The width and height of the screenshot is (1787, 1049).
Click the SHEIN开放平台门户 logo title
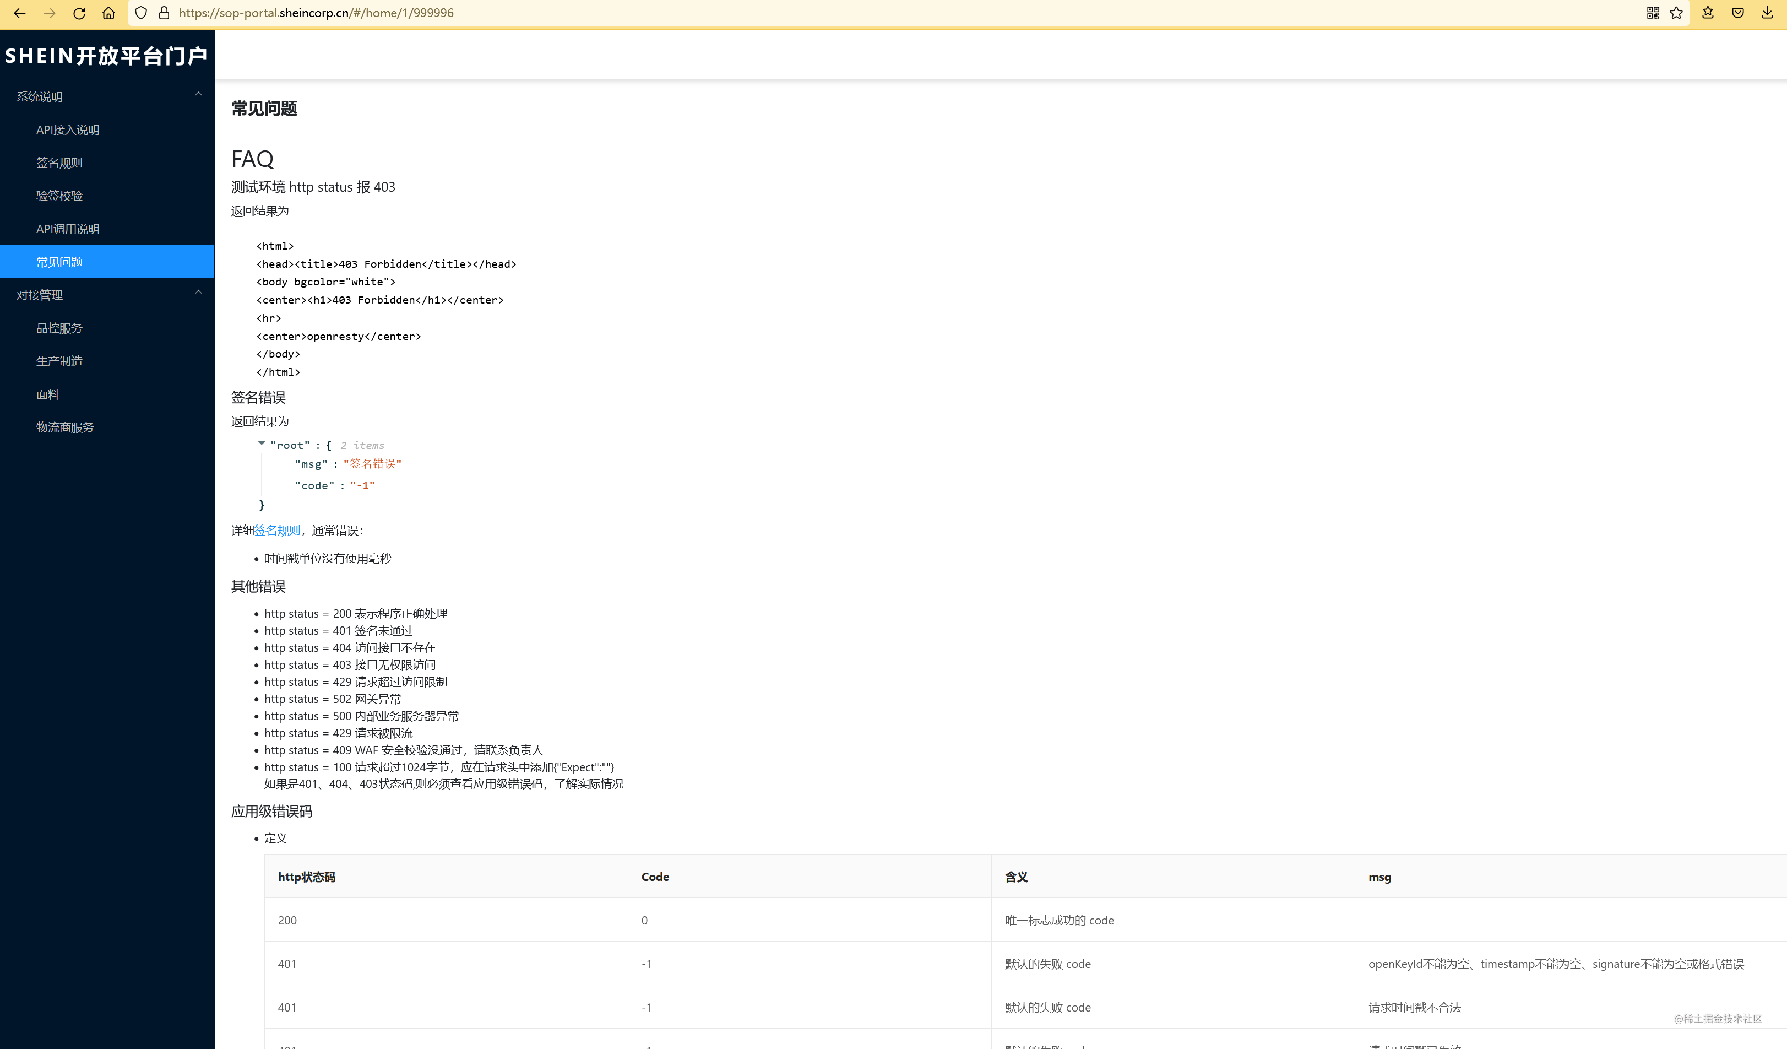(x=106, y=55)
